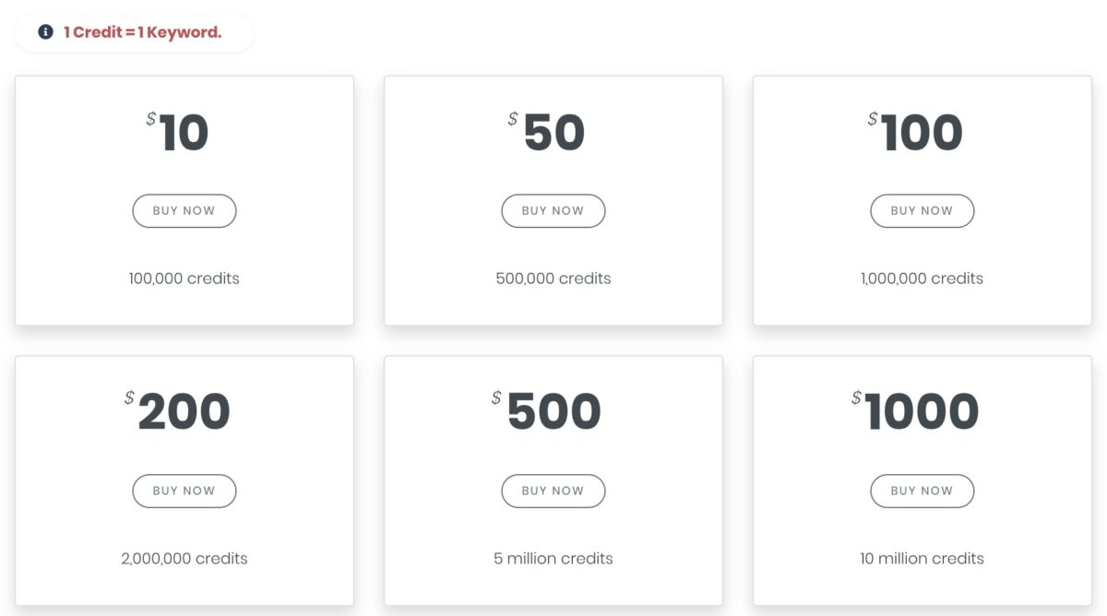Image resolution: width=1107 pixels, height=616 pixels.
Task: Click the 500,000 credits label
Action: [553, 278]
